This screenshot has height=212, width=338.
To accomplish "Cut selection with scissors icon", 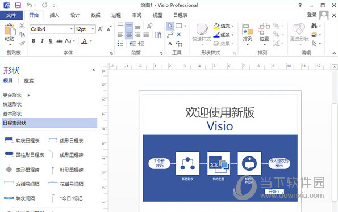I will (22, 26).
